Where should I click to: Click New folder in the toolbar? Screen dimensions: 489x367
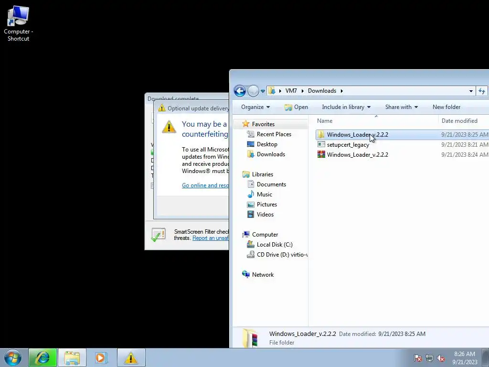pyautogui.click(x=446, y=107)
